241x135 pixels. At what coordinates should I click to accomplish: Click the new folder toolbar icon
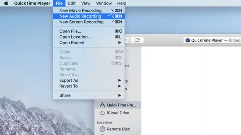(x=137, y=40)
